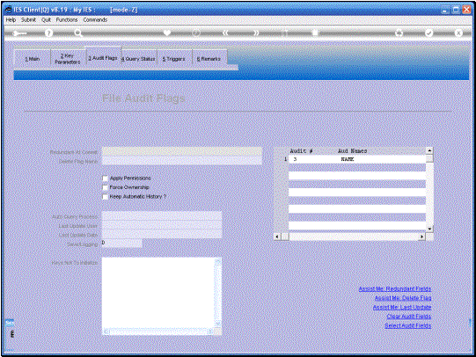Click the heart icon in the toolbar

pyautogui.click(x=167, y=33)
